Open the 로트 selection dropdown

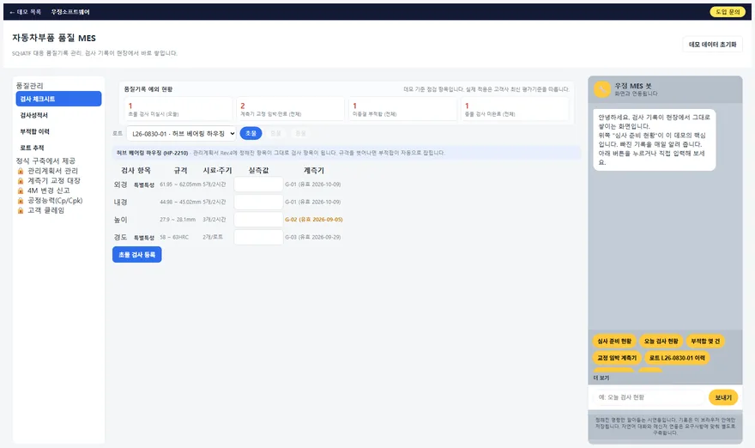tap(181, 133)
